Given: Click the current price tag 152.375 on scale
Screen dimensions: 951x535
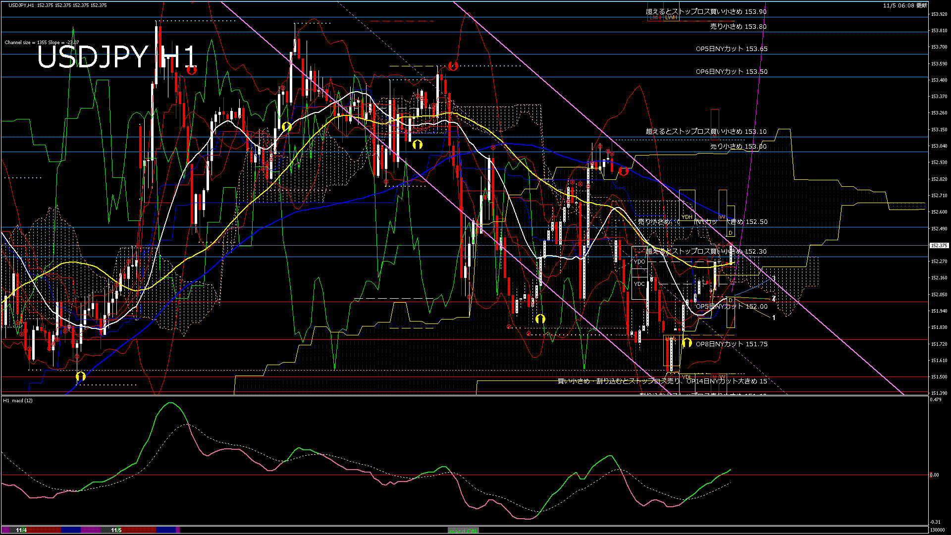Looking at the screenshot, I should coord(939,245).
